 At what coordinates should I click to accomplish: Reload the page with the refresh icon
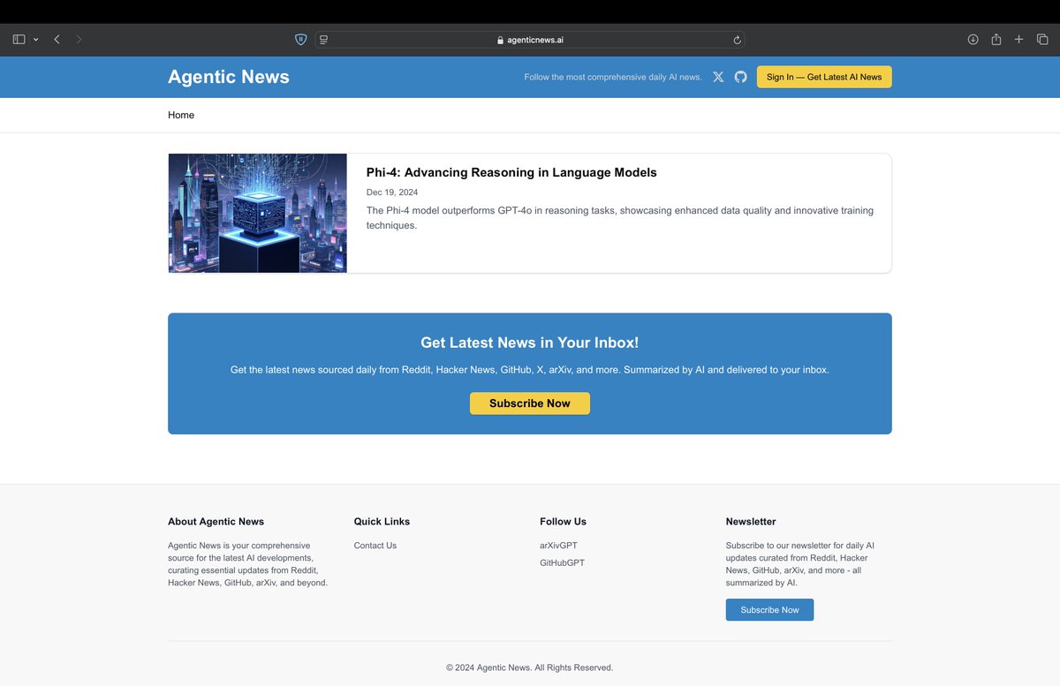737,40
